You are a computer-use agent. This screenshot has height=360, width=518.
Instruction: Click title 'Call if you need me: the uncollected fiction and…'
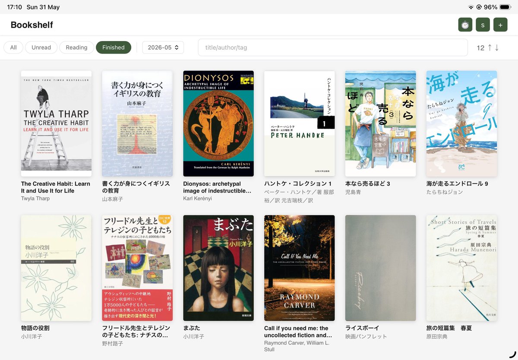298,332
